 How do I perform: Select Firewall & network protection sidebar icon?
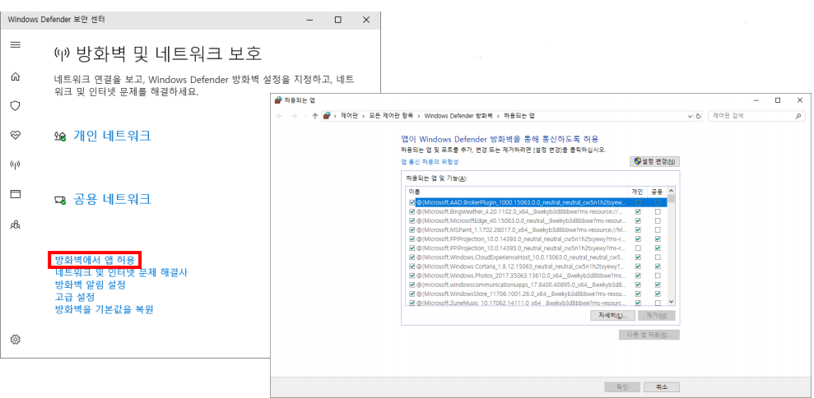pos(15,164)
